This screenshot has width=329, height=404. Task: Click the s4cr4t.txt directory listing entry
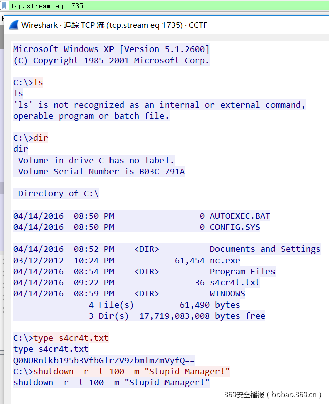coord(137,282)
